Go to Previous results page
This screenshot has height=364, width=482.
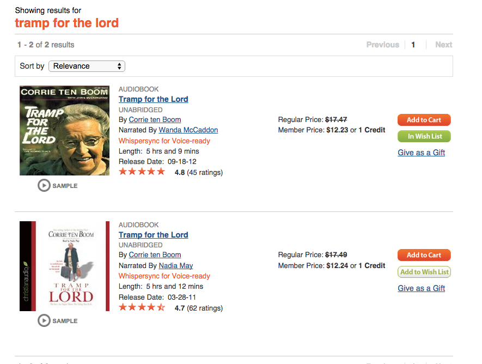pos(383,45)
